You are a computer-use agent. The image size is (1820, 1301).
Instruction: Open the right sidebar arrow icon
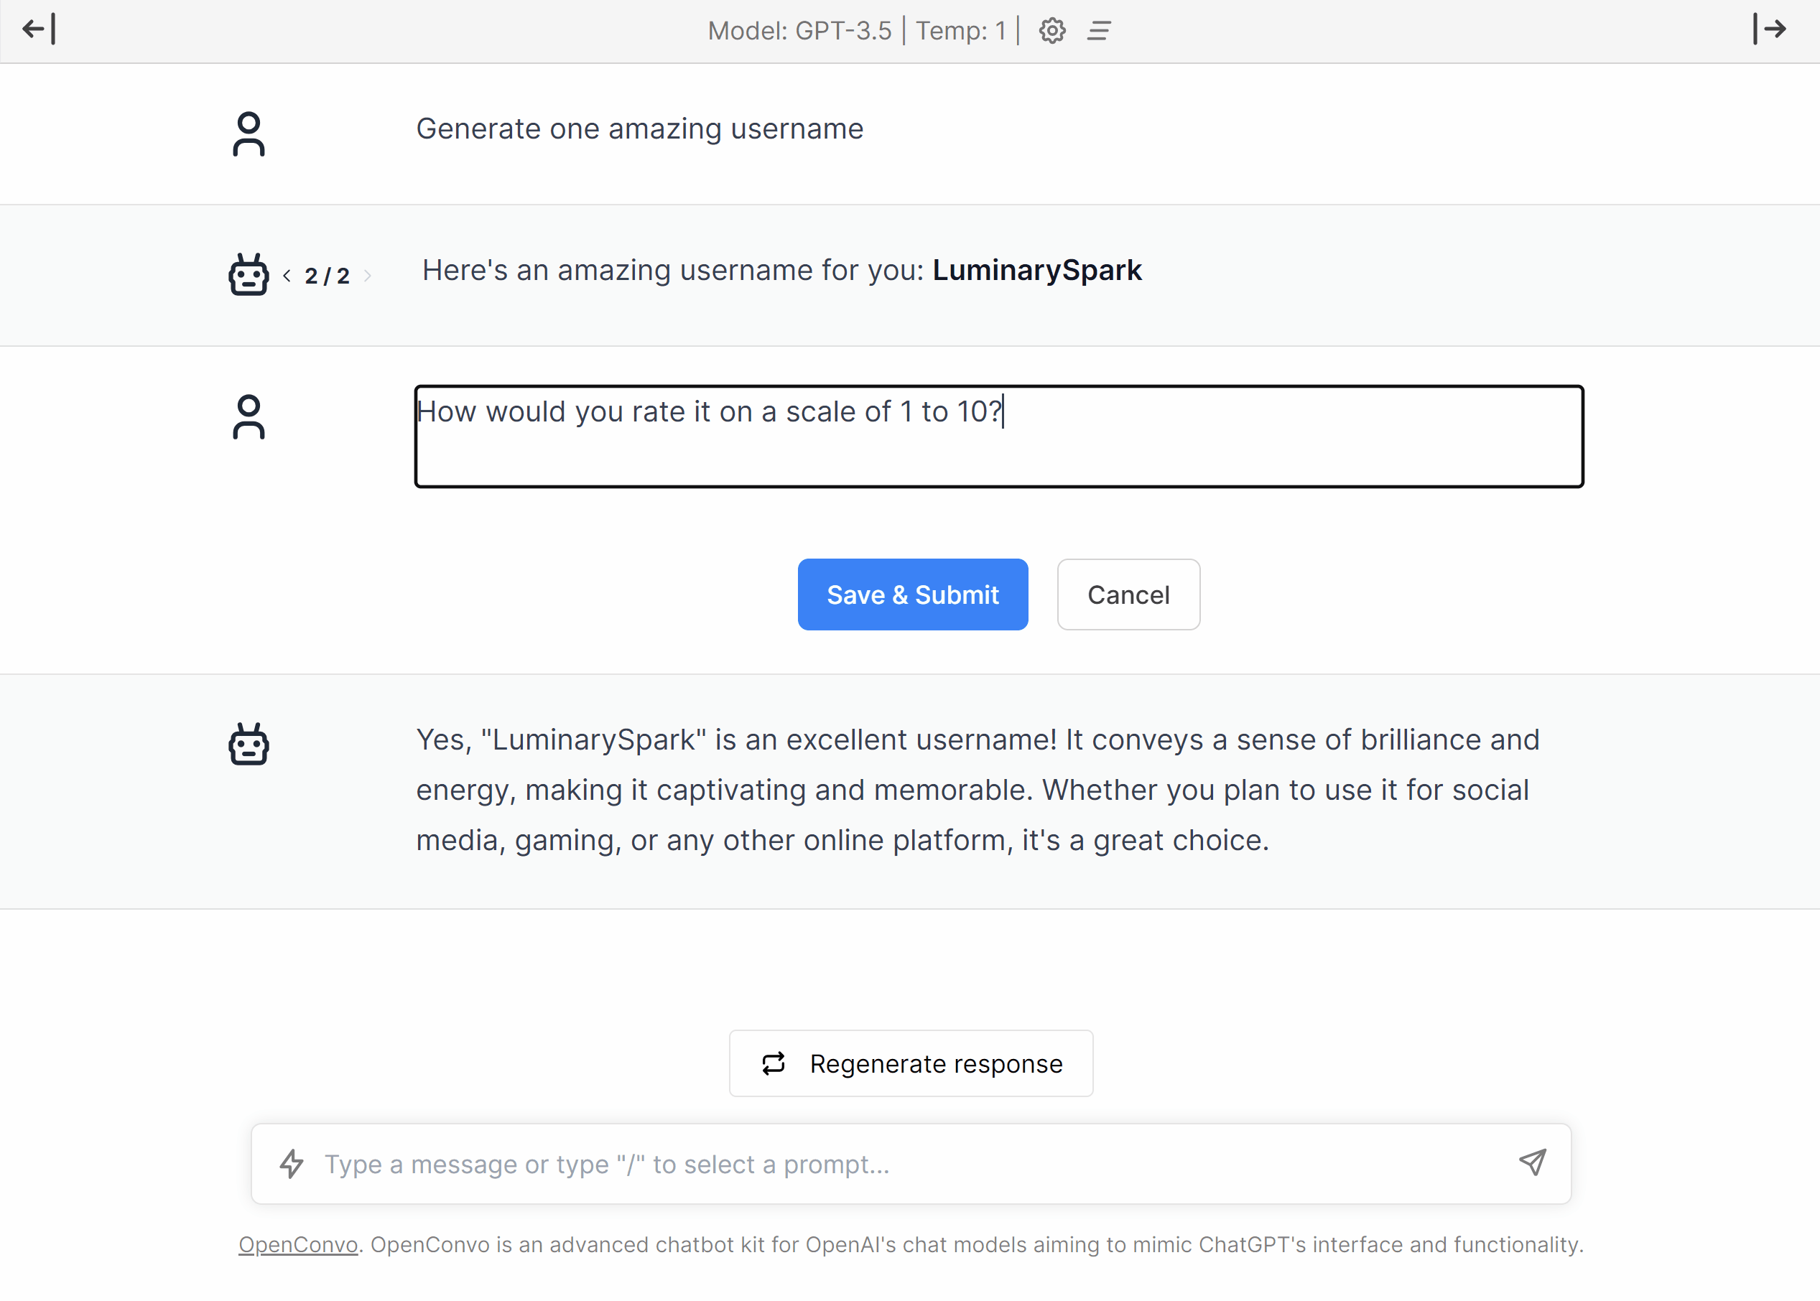[x=1769, y=29]
